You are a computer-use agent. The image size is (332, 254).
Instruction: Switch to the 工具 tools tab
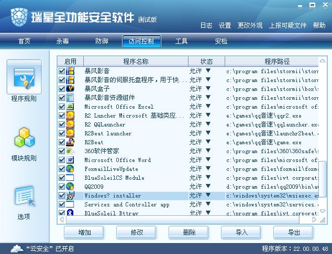(x=182, y=41)
